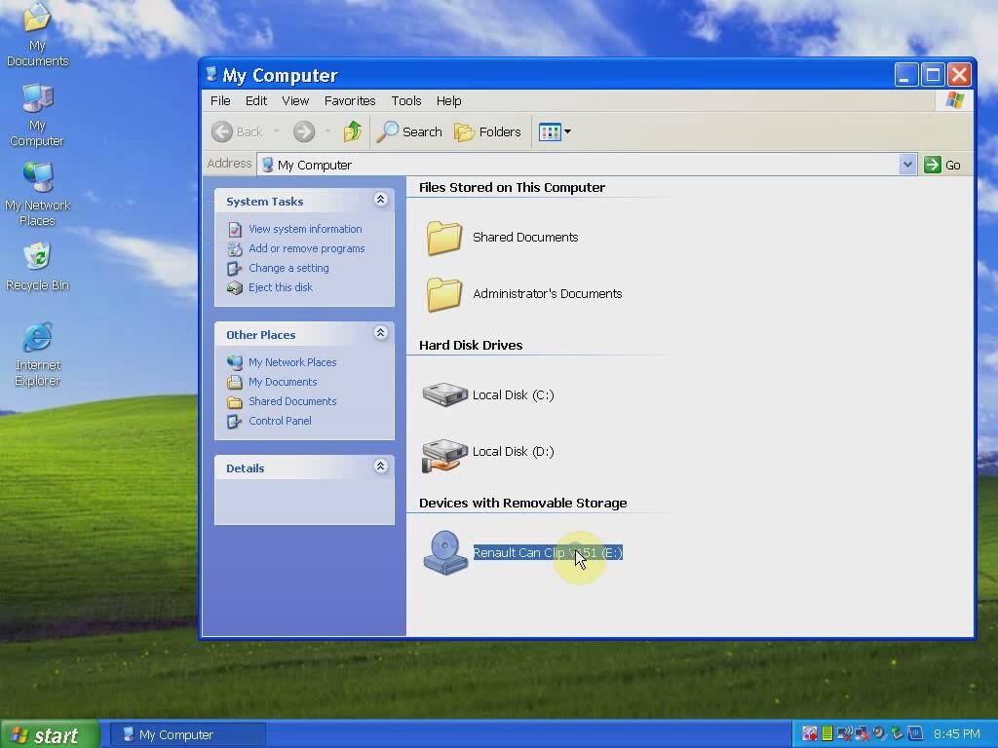This screenshot has width=998, height=748.
Task: Toggle the Folders pane
Action: pos(487,131)
